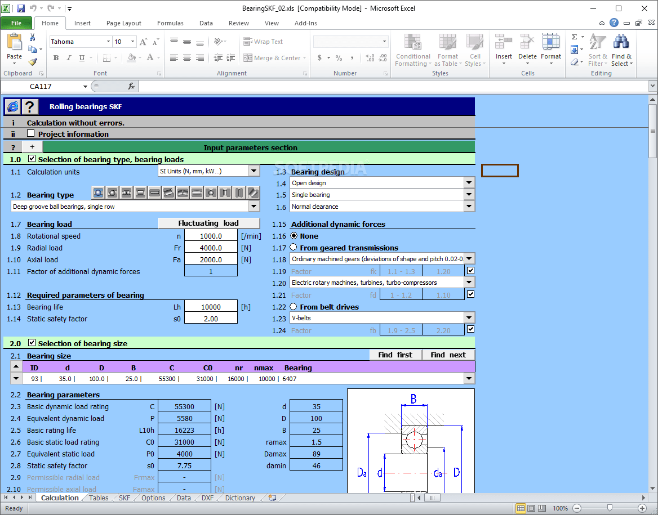Screen dimensions: 658x515
Task: Click the Merge & Center icon
Action: (x=248, y=58)
